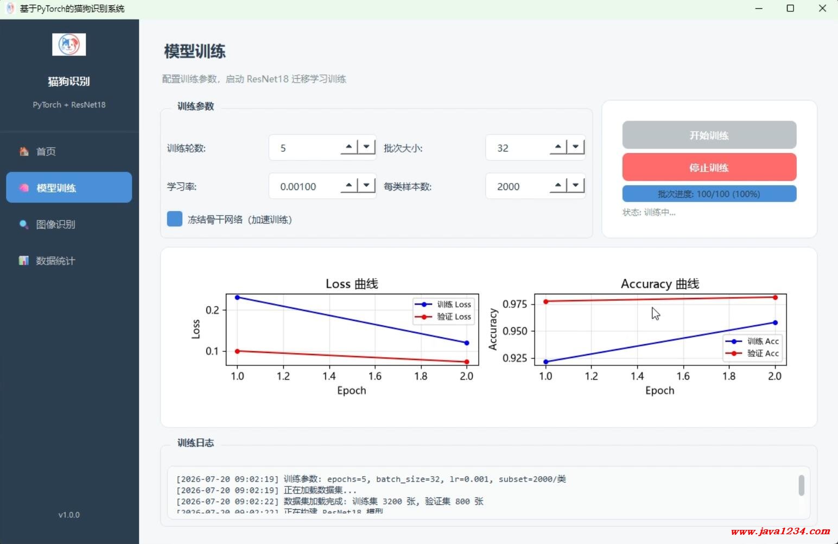This screenshot has width=838, height=544.
Task: Click the 验证 Loss legend entry
Action: coord(444,317)
